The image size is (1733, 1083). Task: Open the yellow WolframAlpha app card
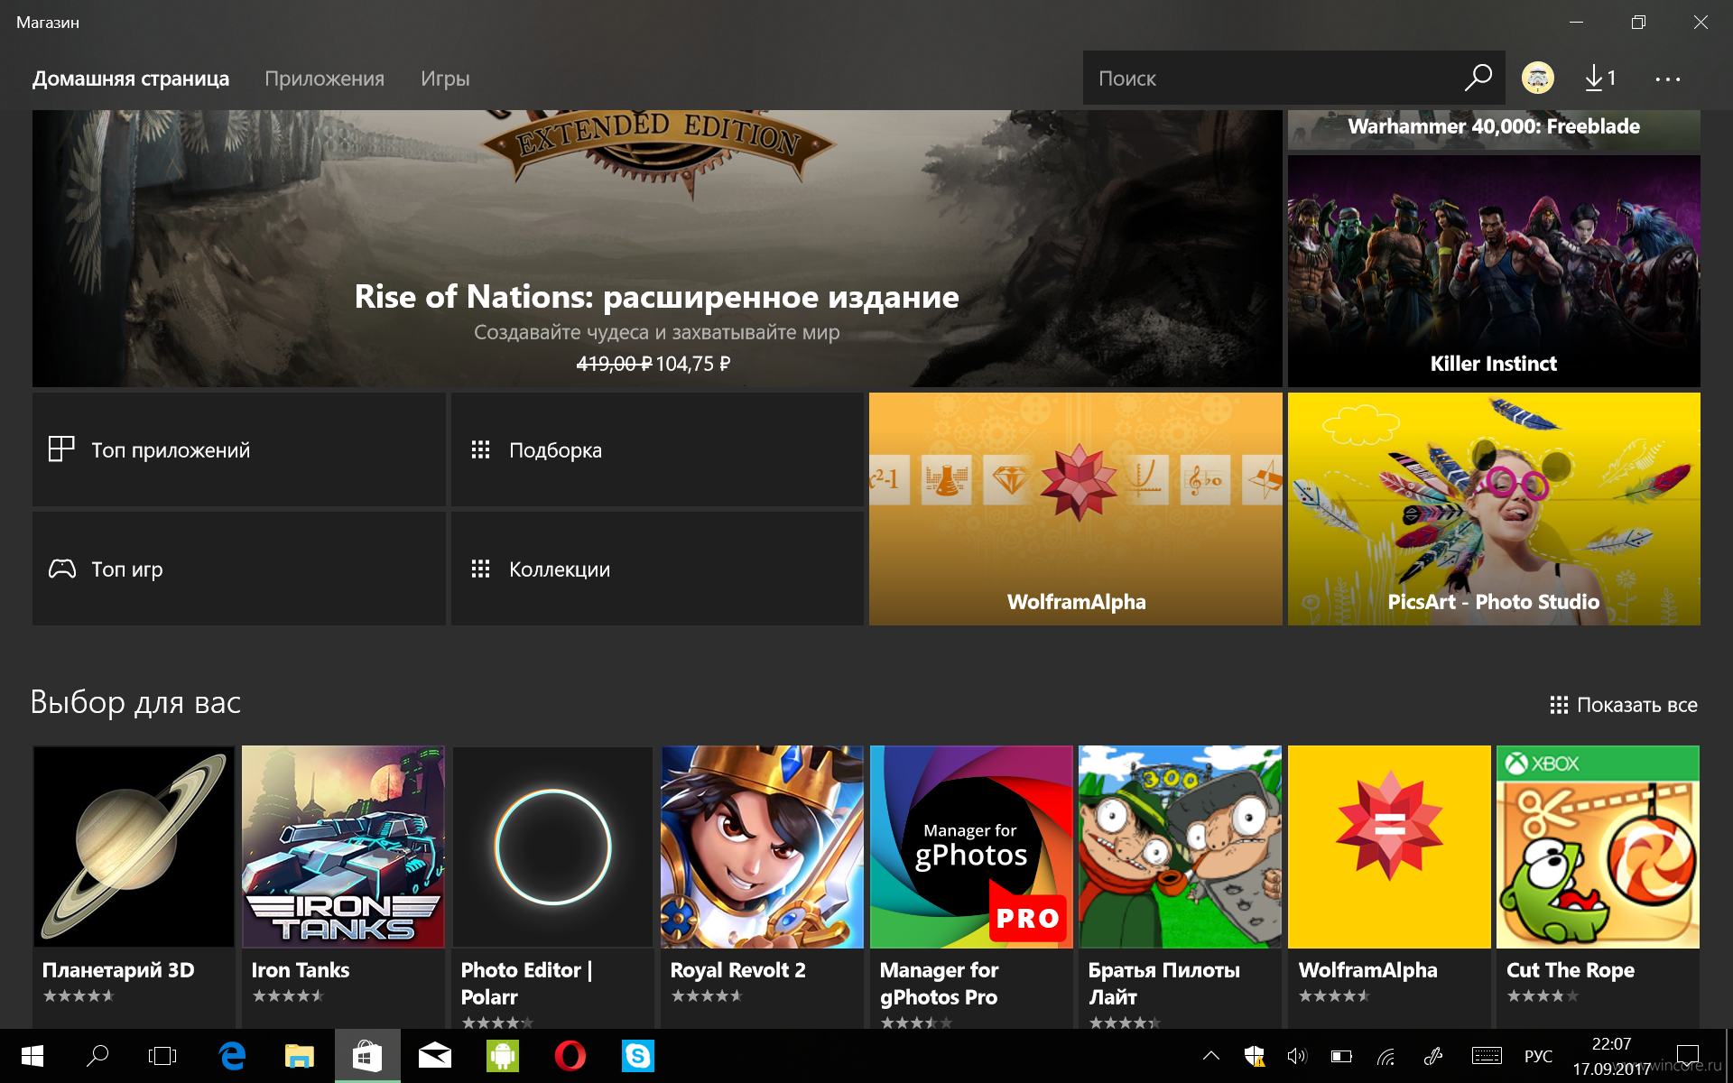click(1389, 886)
